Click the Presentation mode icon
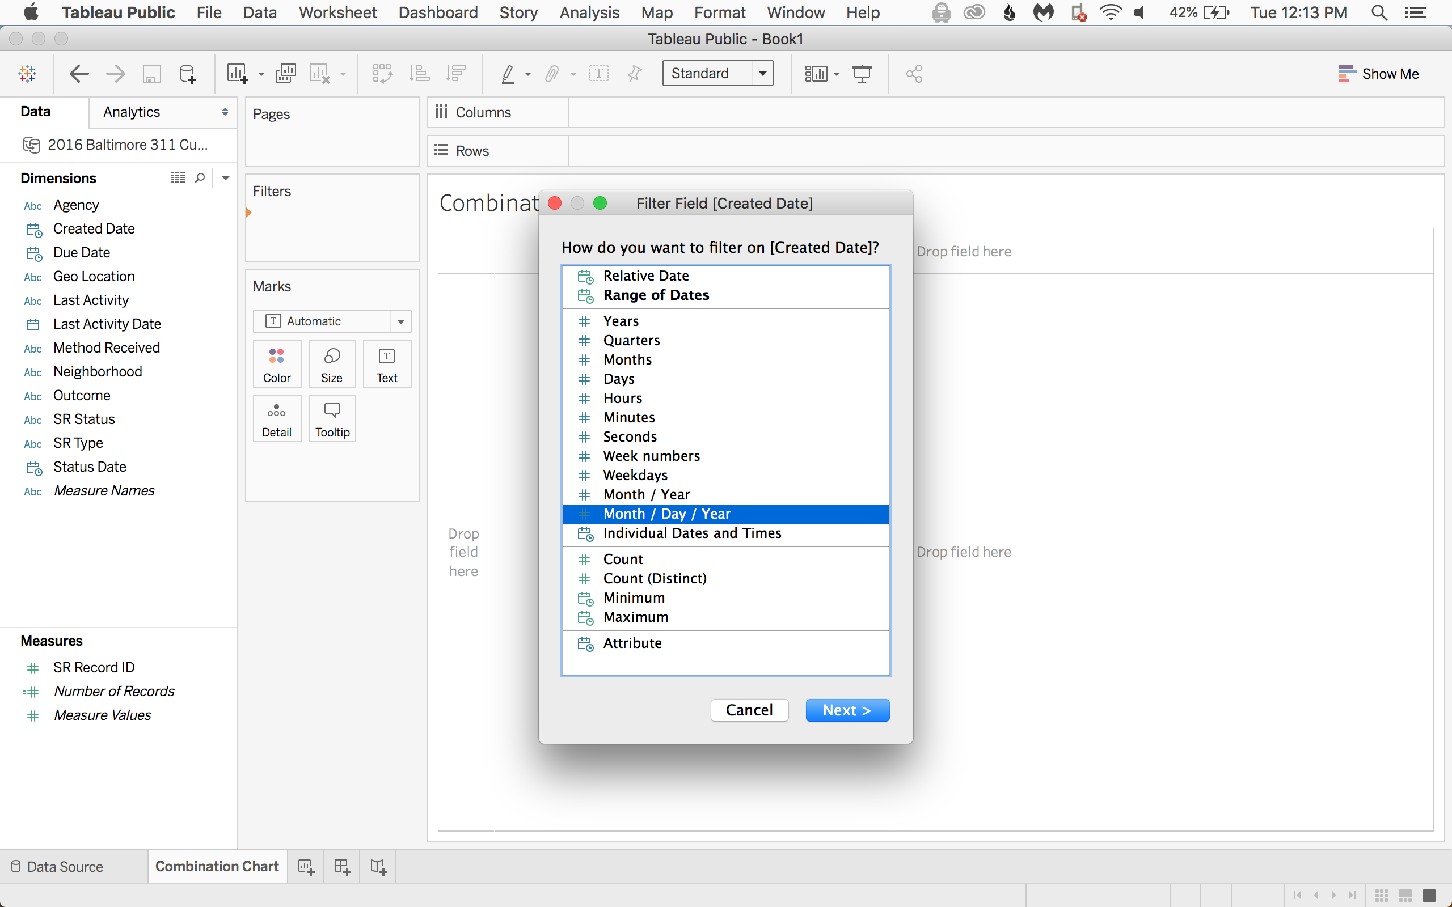1452x907 pixels. 862,74
